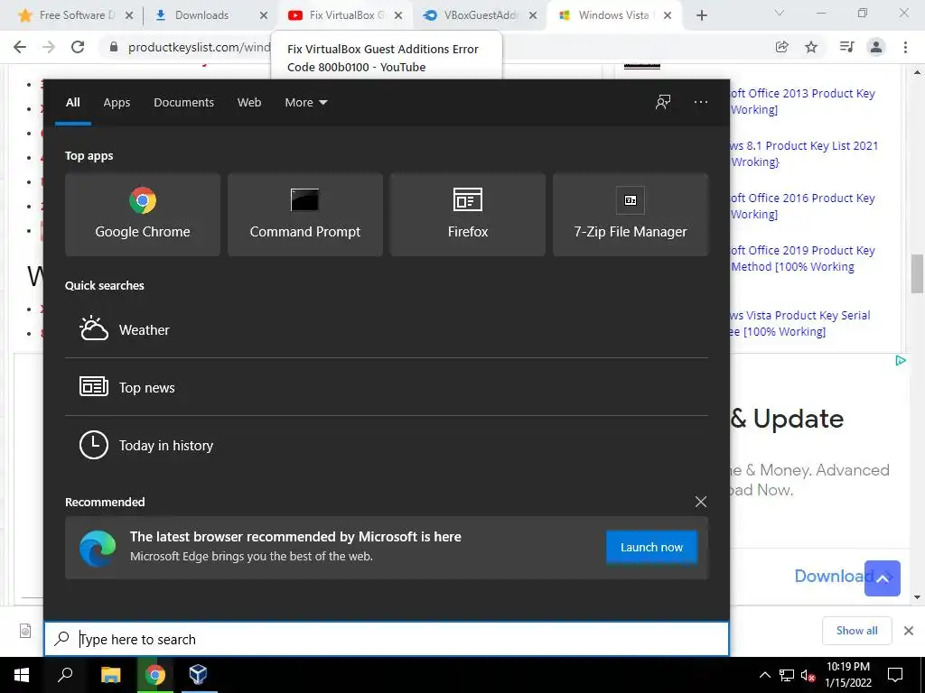This screenshot has width=925, height=693.
Task: Open Office 2013 Product Key link
Action: pyautogui.click(x=803, y=101)
